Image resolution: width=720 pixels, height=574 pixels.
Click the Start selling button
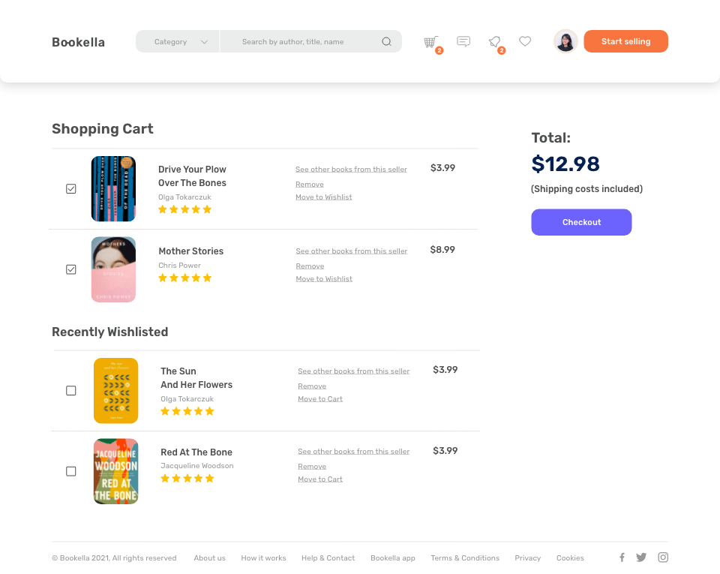[625, 41]
